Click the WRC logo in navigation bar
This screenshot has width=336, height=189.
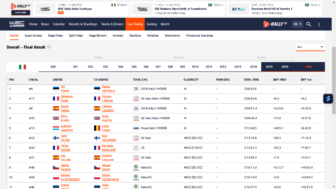(x=17, y=24)
